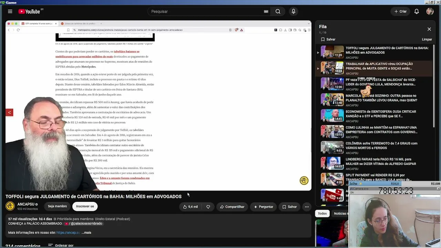Click the browser reload icon in video
This screenshot has width=441, height=248.
tap(18, 30)
